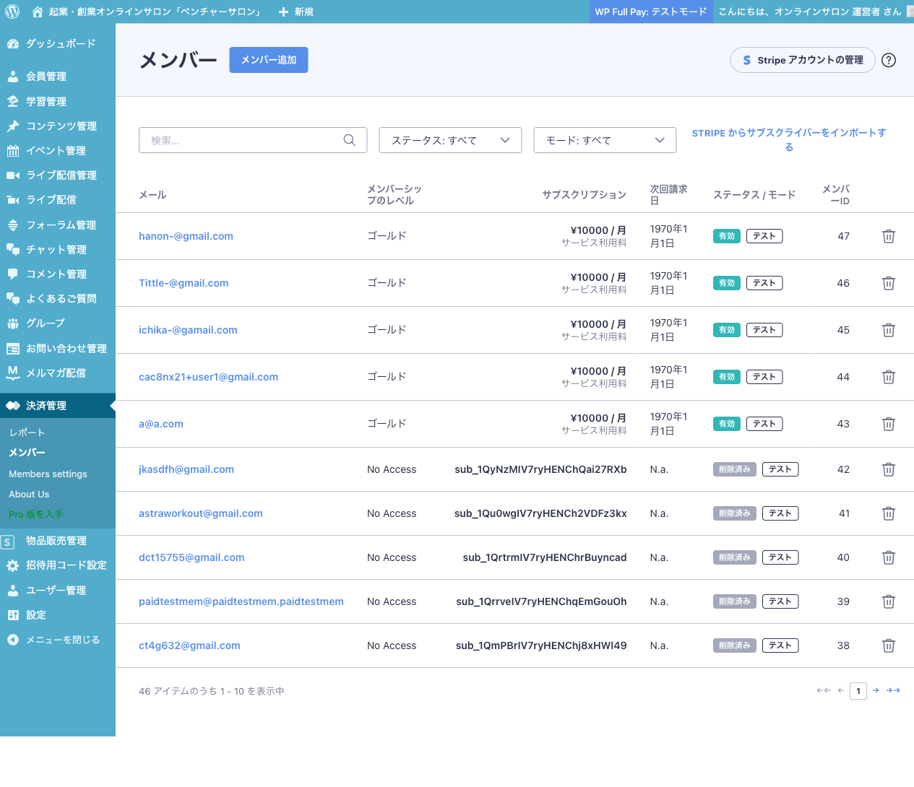914x787 pixels.
Task: Open member a@a.com email link
Action: pyautogui.click(x=161, y=424)
